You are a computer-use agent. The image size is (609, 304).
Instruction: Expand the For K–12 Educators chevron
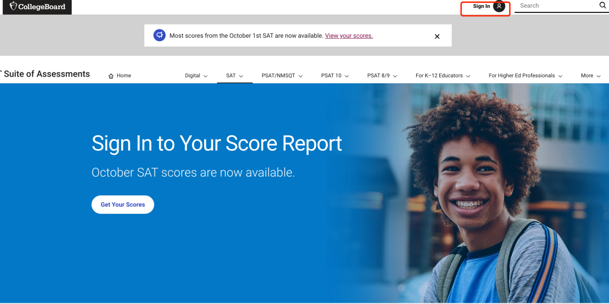(468, 76)
